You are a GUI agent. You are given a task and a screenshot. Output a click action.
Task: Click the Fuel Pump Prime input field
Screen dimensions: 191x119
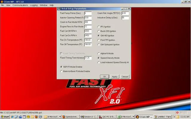point(88,13)
